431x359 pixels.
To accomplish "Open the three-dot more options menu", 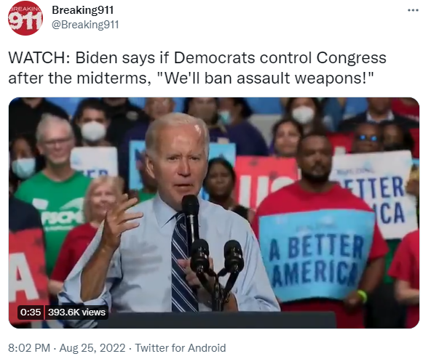I will click(413, 10).
